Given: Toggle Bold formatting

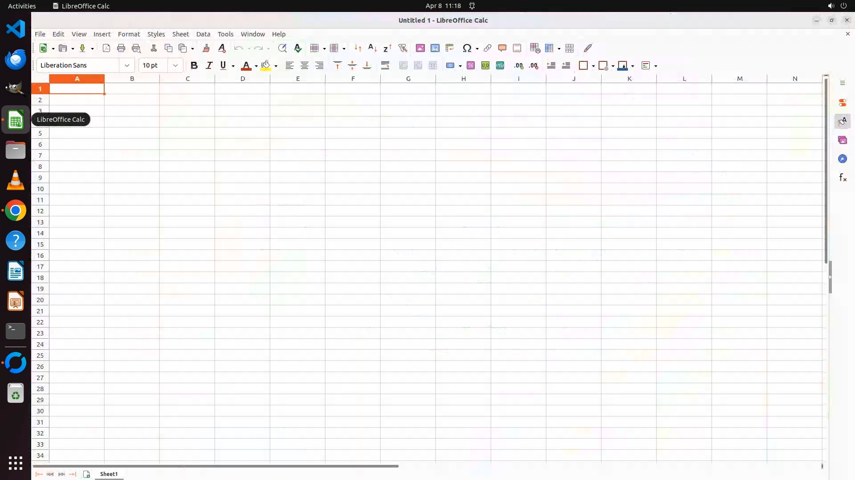Looking at the screenshot, I should pos(194,65).
